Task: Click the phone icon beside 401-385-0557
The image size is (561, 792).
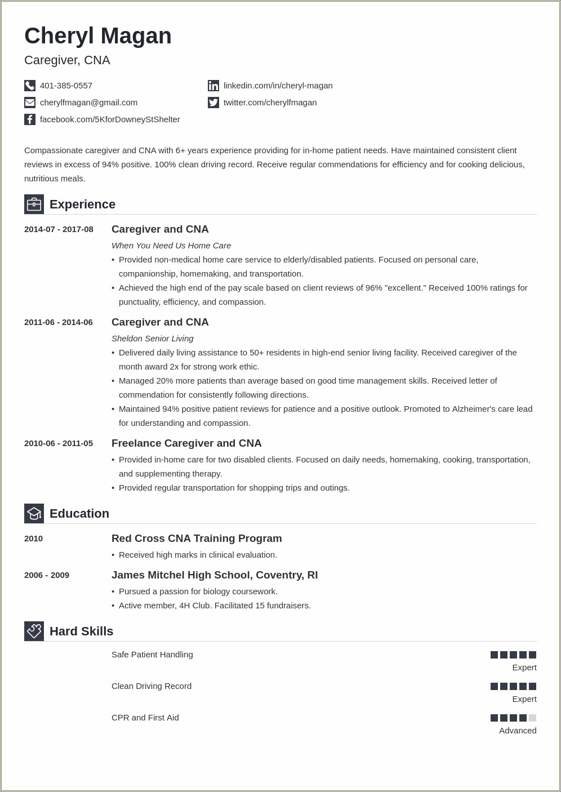Action: [30, 86]
